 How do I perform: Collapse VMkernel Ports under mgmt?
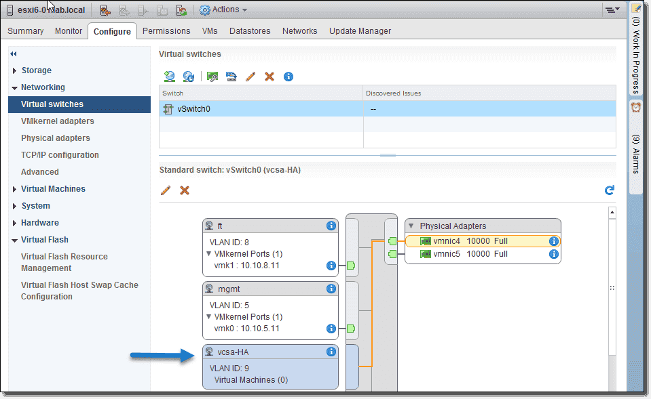pos(209,316)
